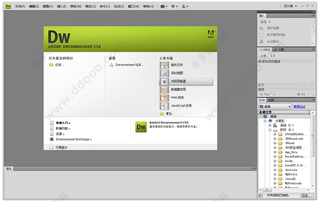The height and width of the screenshot is (202, 320).
Task: Open the Site management icon dropdown
Action: coord(185,6)
